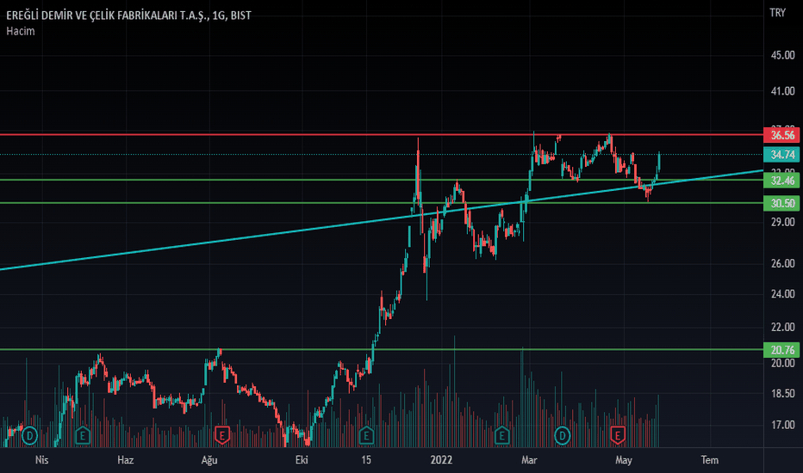Click the TRY currency label

coord(777,13)
